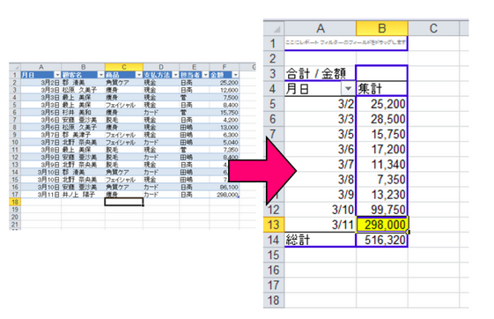Click the report filter drop area in row 1
494x319 pixels.
346,43
